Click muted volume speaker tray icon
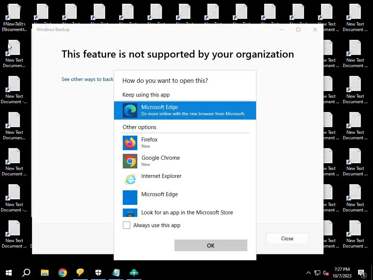373x280 pixels. tap(326, 273)
